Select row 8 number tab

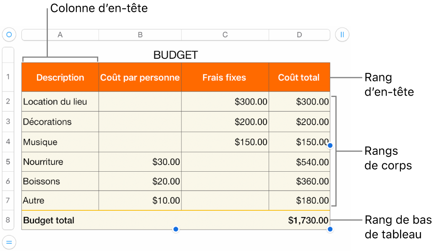point(8,220)
